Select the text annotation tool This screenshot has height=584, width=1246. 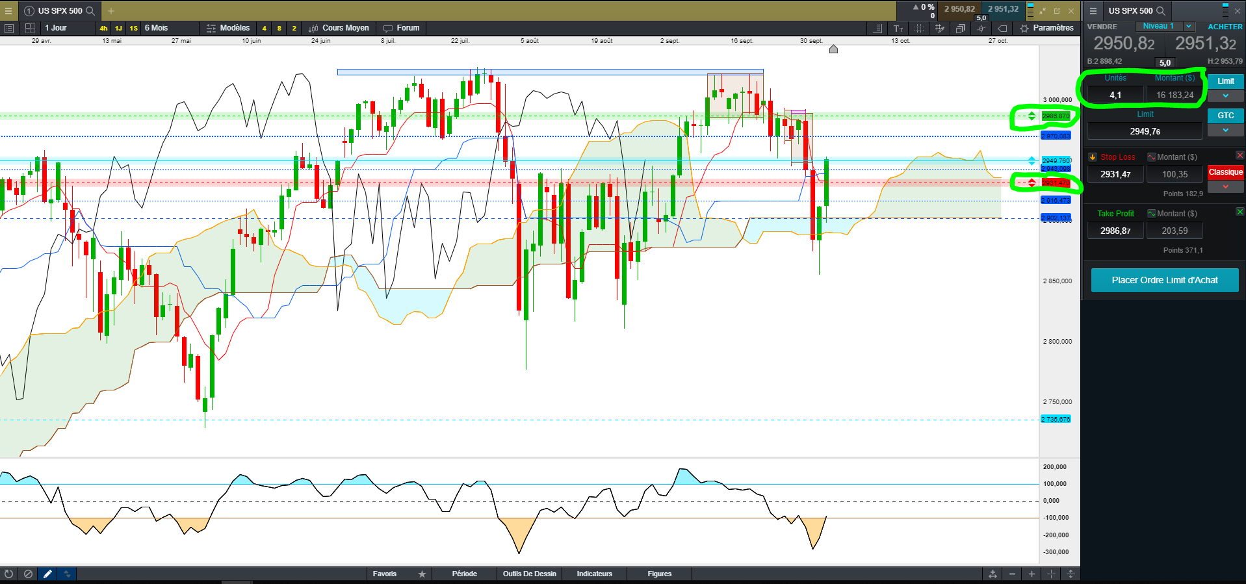pos(898,28)
